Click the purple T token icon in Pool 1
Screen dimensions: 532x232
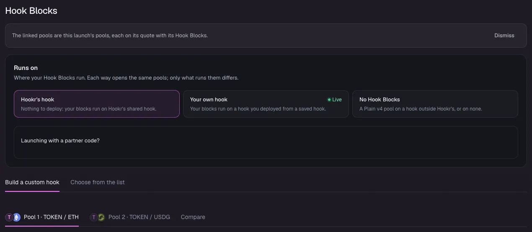point(9,217)
